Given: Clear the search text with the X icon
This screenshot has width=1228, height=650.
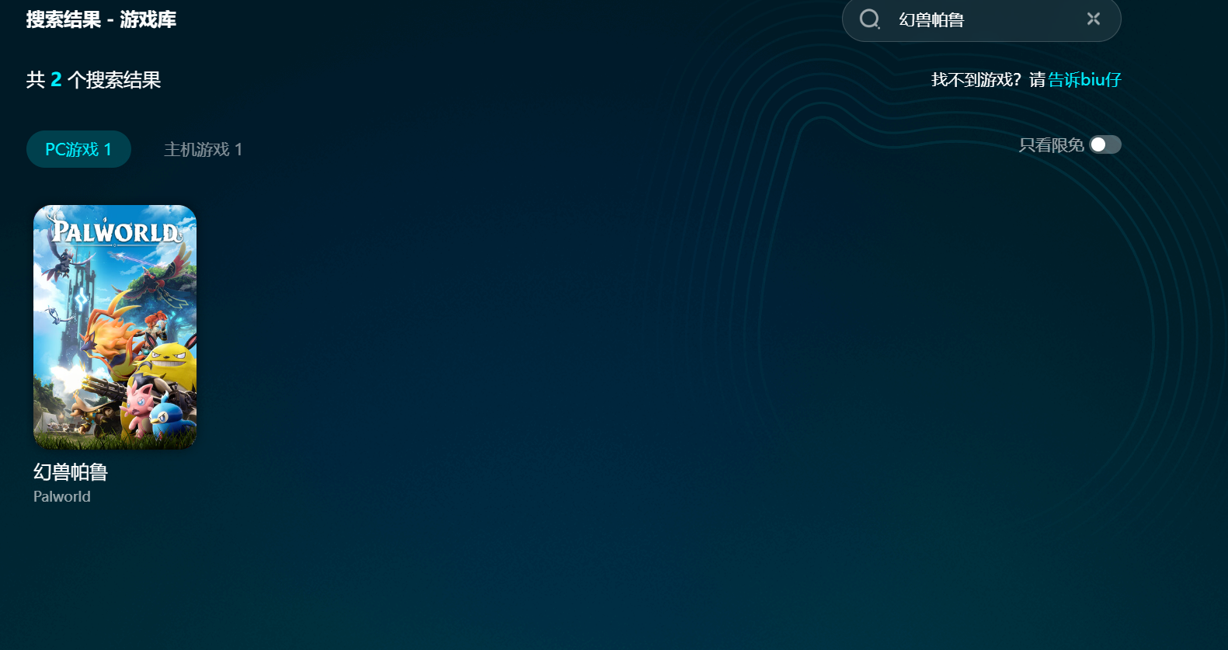Looking at the screenshot, I should 1094,19.
